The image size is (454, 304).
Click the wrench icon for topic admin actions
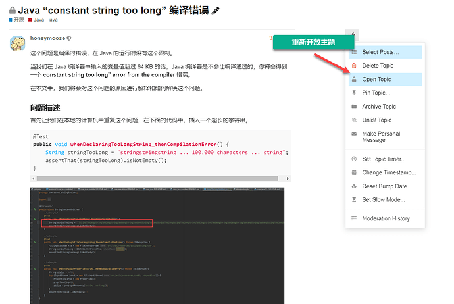[x=354, y=36]
